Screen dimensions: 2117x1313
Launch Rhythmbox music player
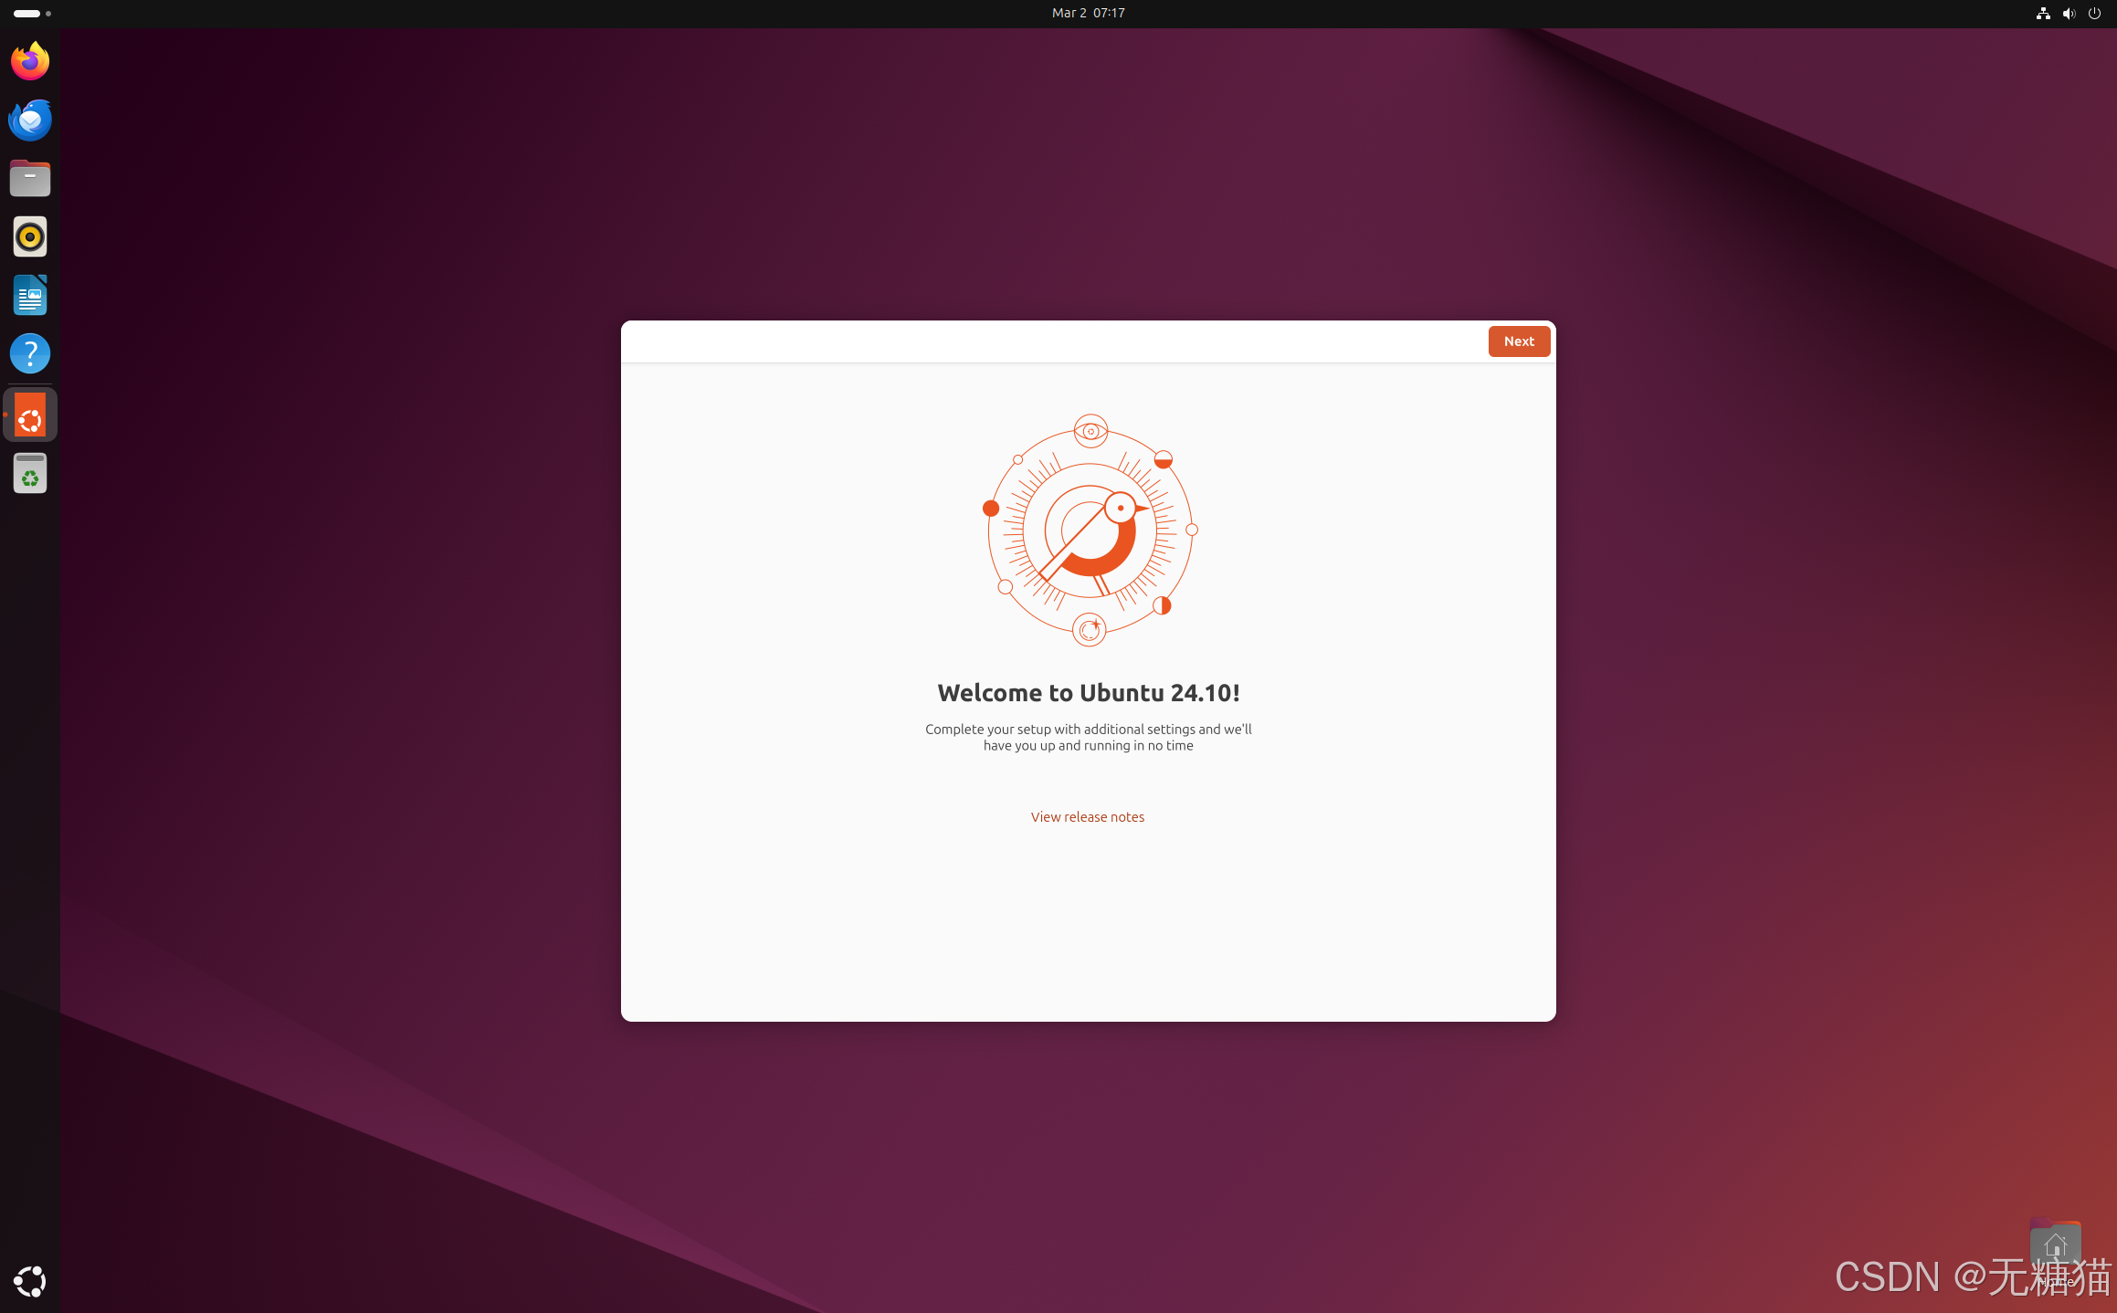coord(30,237)
